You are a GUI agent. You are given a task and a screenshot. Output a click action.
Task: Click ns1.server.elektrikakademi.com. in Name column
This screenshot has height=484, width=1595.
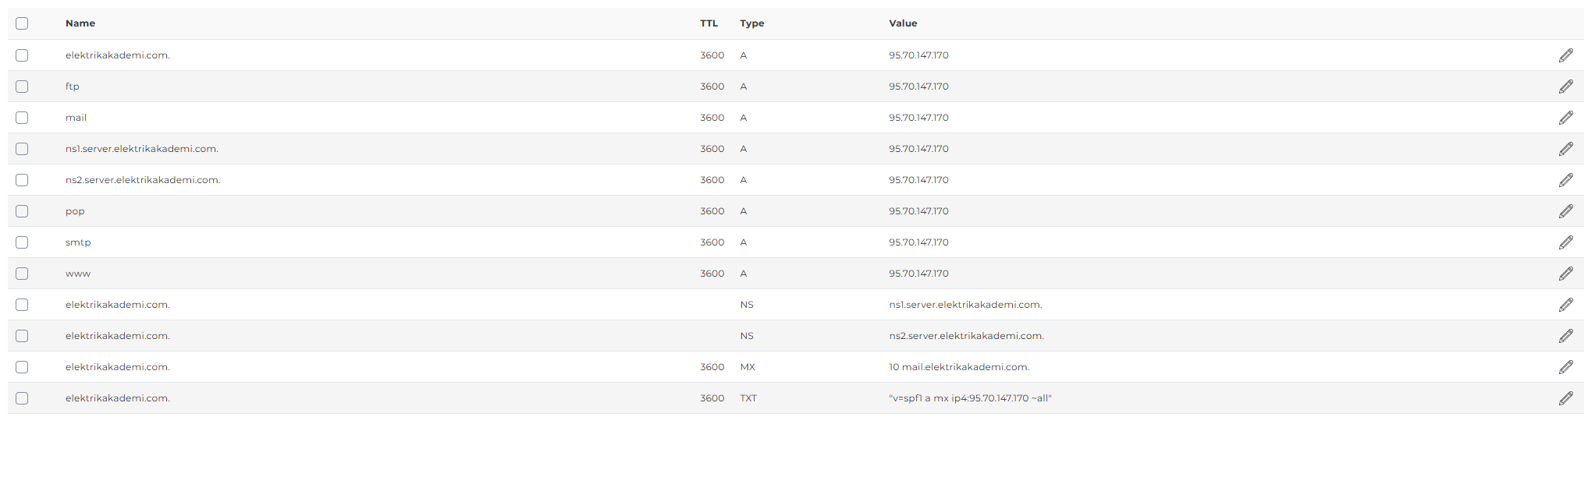pyautogui.click(x=142, y=149)
